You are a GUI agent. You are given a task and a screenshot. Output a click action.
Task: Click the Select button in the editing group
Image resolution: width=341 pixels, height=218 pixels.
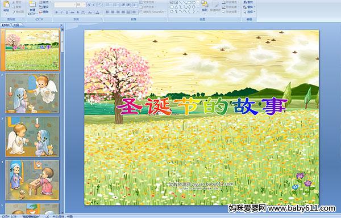click(249, 12)
